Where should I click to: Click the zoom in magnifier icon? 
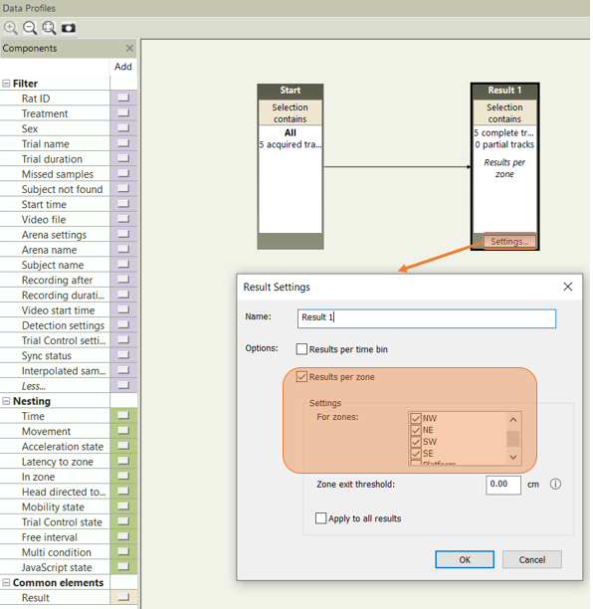(11, 28)
